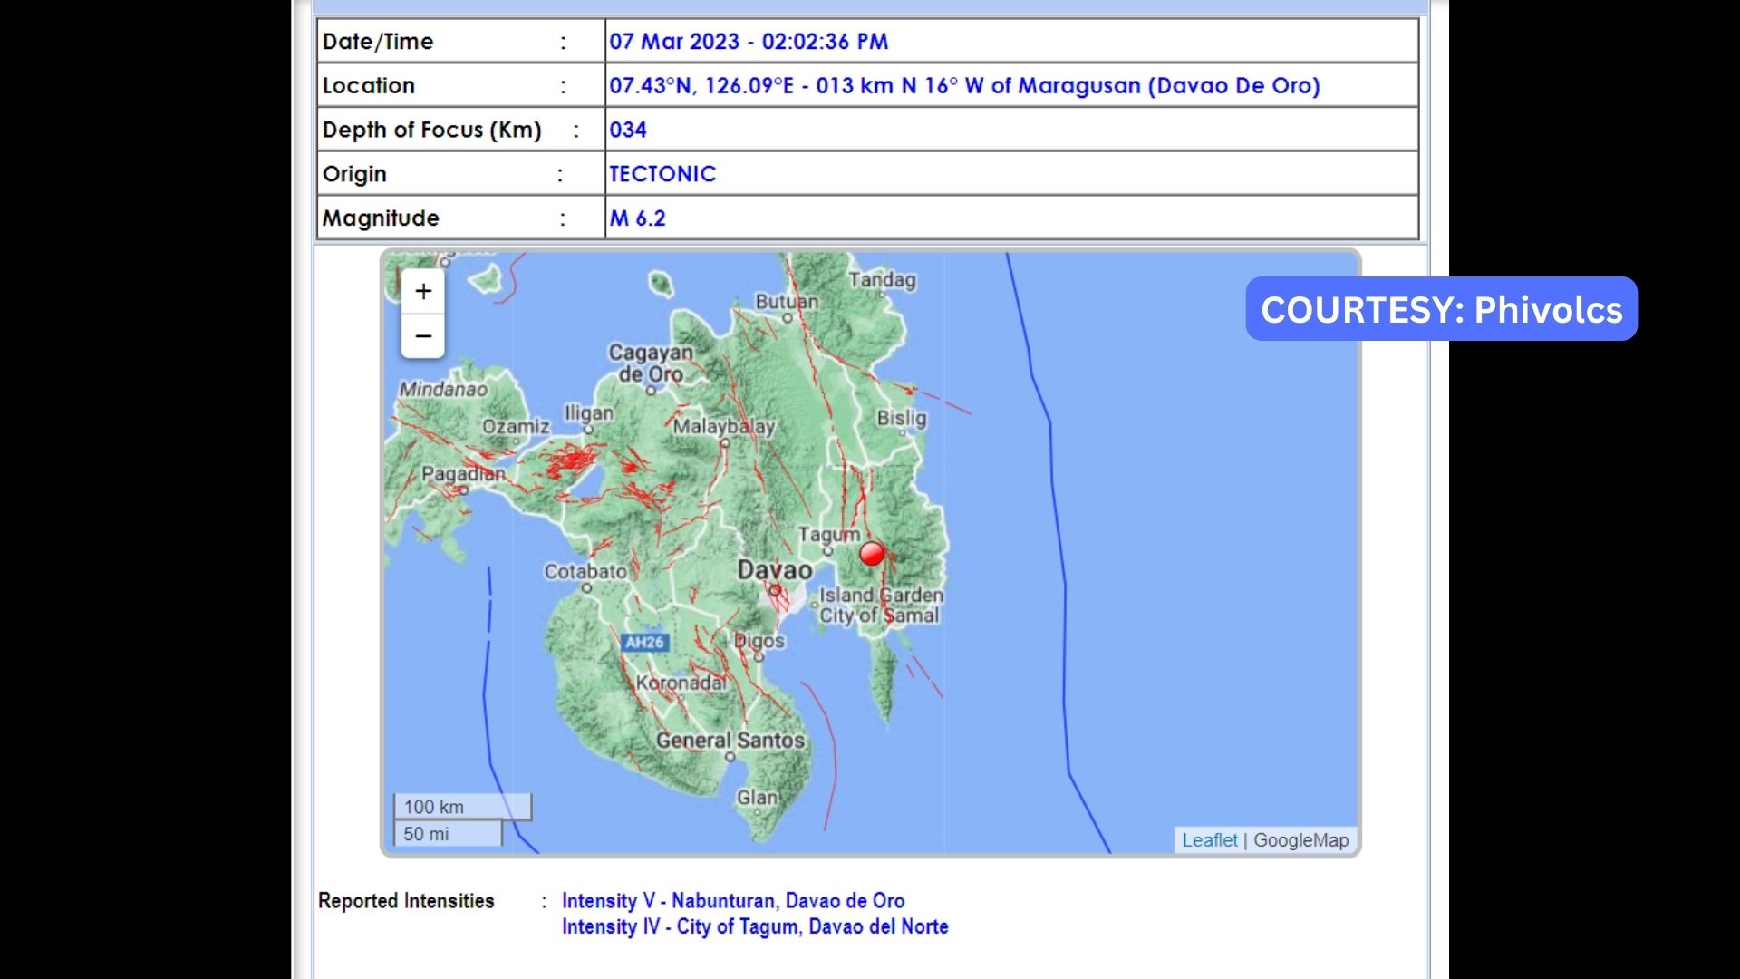Click the Tagum map label
Viewport: 1740px width, 979px height.
(x=828, y=534)
